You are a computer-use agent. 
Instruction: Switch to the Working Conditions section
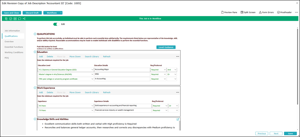[14, 52]
